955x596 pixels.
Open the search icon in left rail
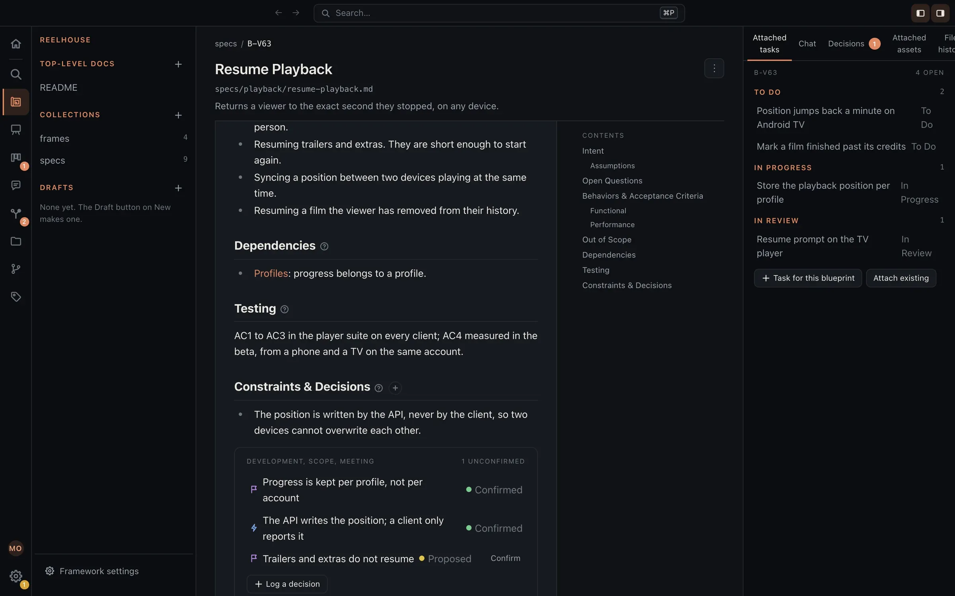click(16, 74)
